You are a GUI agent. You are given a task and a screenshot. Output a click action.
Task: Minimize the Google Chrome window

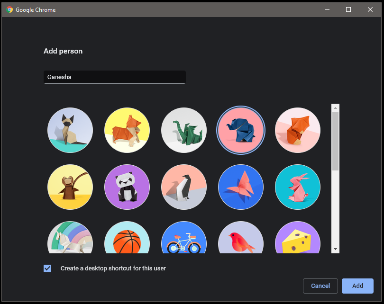tap(327, 9)
